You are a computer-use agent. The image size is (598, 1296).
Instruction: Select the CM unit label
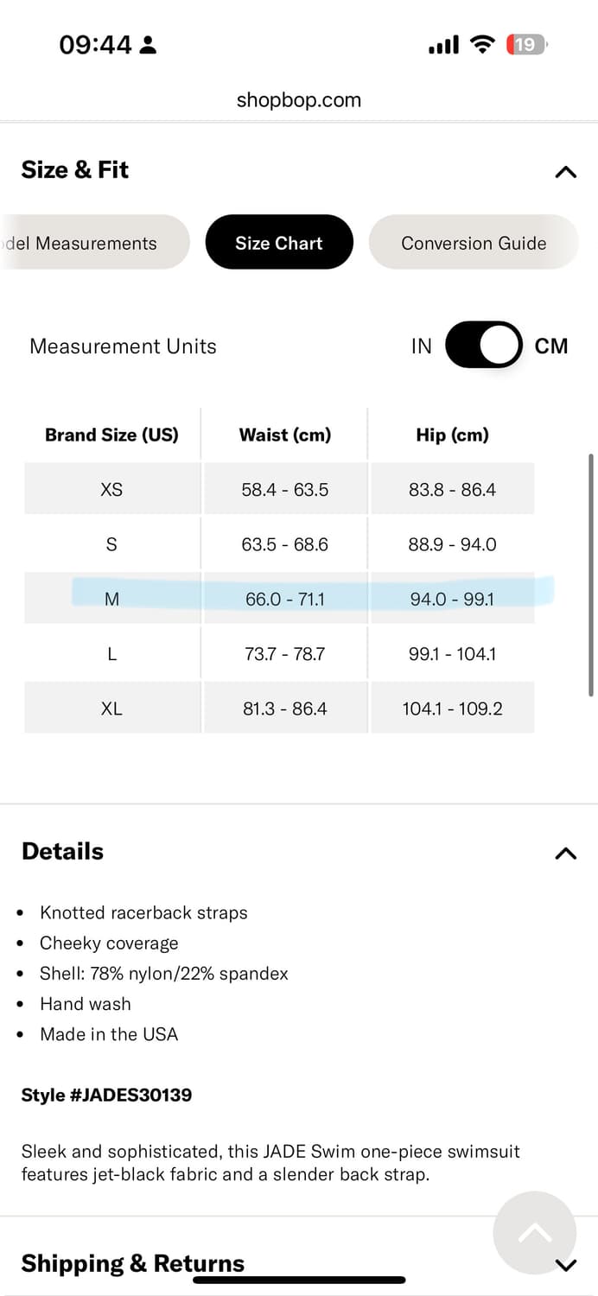point(551,346)
